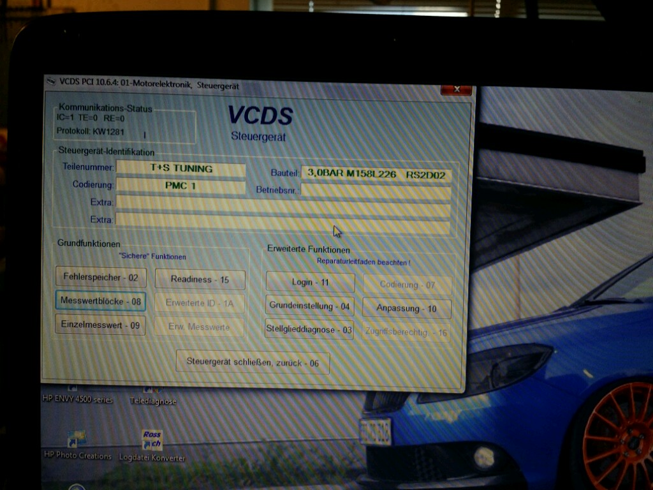This screenshot has height=490, width=653.
Task: Close the VCDS window with the red X
Action: [x=456, y=90]
